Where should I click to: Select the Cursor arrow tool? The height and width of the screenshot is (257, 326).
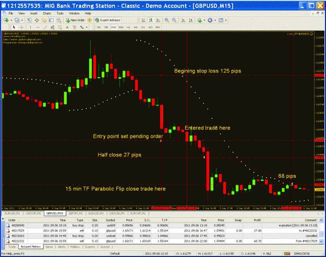[14, 27]
